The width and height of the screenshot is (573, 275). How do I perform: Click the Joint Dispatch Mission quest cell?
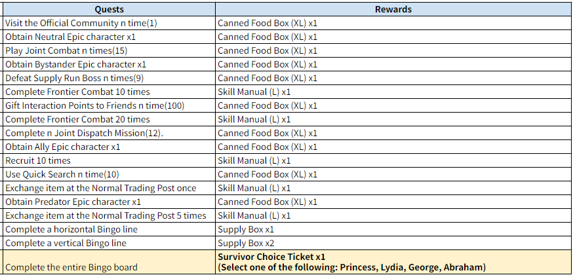tap(84, 133)
